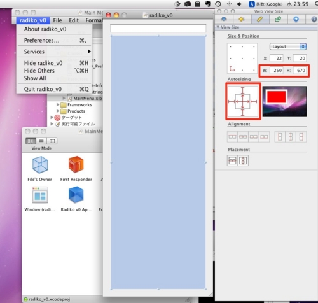Switch document window to icon view mode
This screenshot has height=303, width=318.
pos(31,141)
